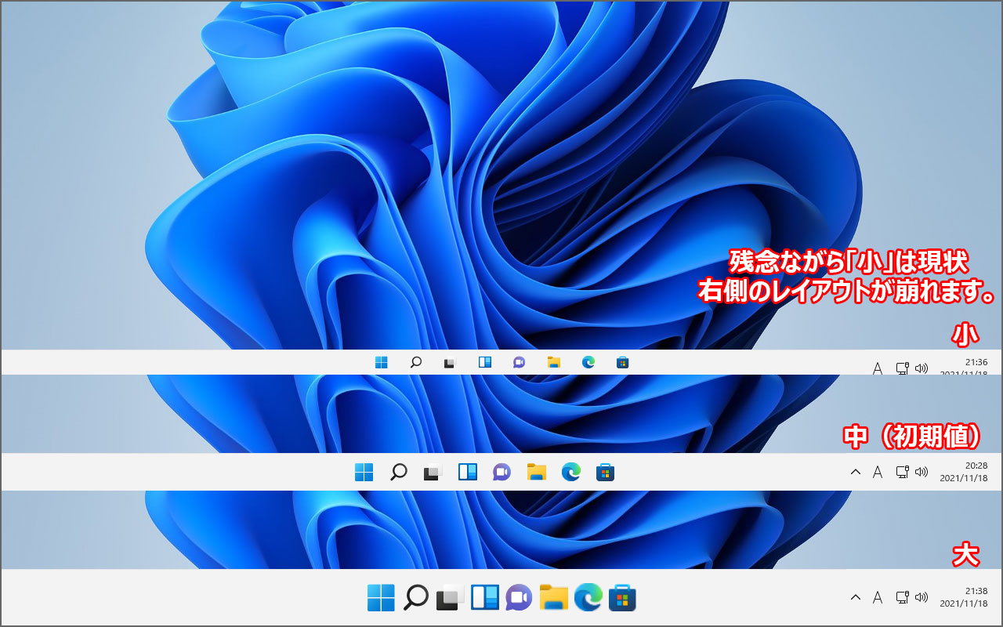1003x627 pixels.
Task: Open File Explorer on the smallest taskbar
Action: [554, 362]
